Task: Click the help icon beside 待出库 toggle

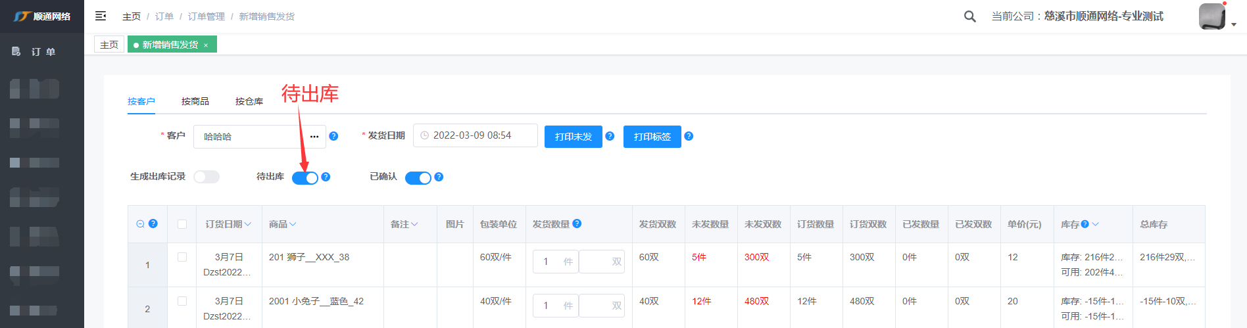Action: click(x=326, y=177)
